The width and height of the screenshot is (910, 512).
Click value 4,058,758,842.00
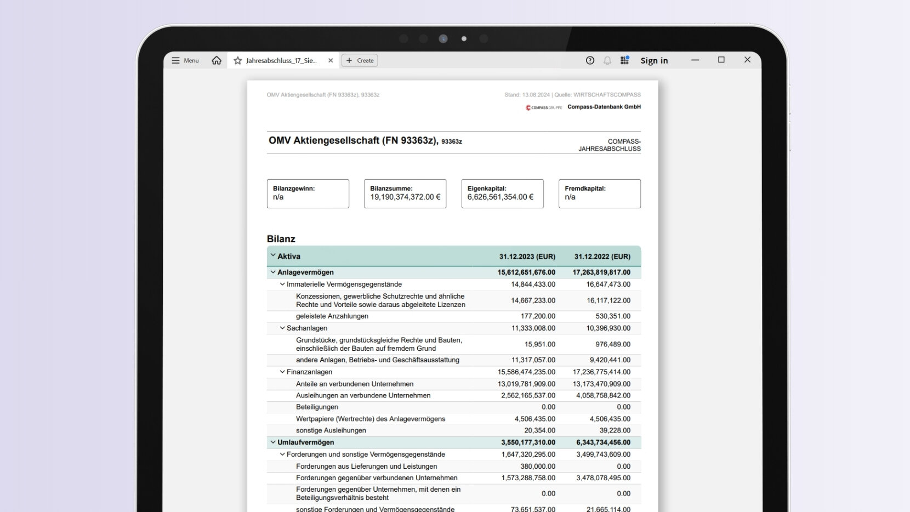(603, 396)
